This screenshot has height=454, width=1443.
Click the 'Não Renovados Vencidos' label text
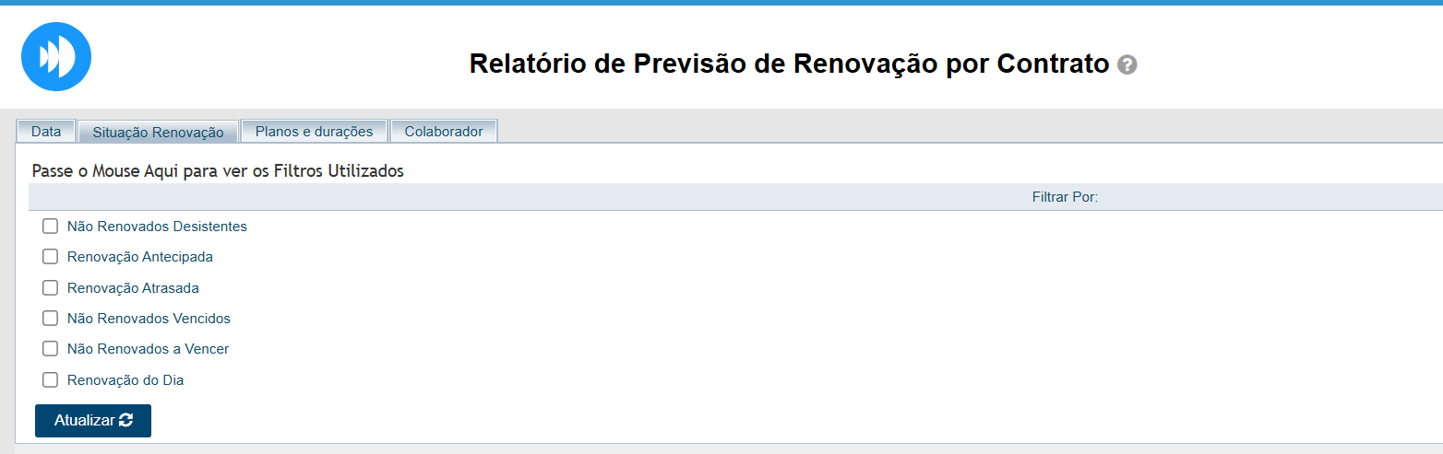[149, 319]
